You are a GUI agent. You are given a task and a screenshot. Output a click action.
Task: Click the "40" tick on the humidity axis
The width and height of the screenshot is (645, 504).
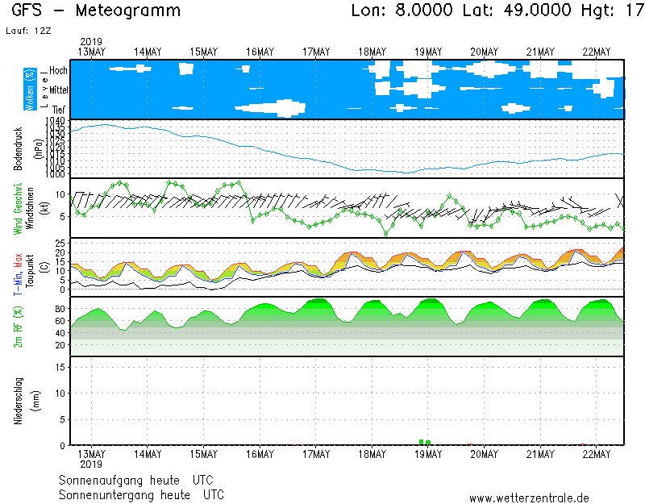click(60, 333)
